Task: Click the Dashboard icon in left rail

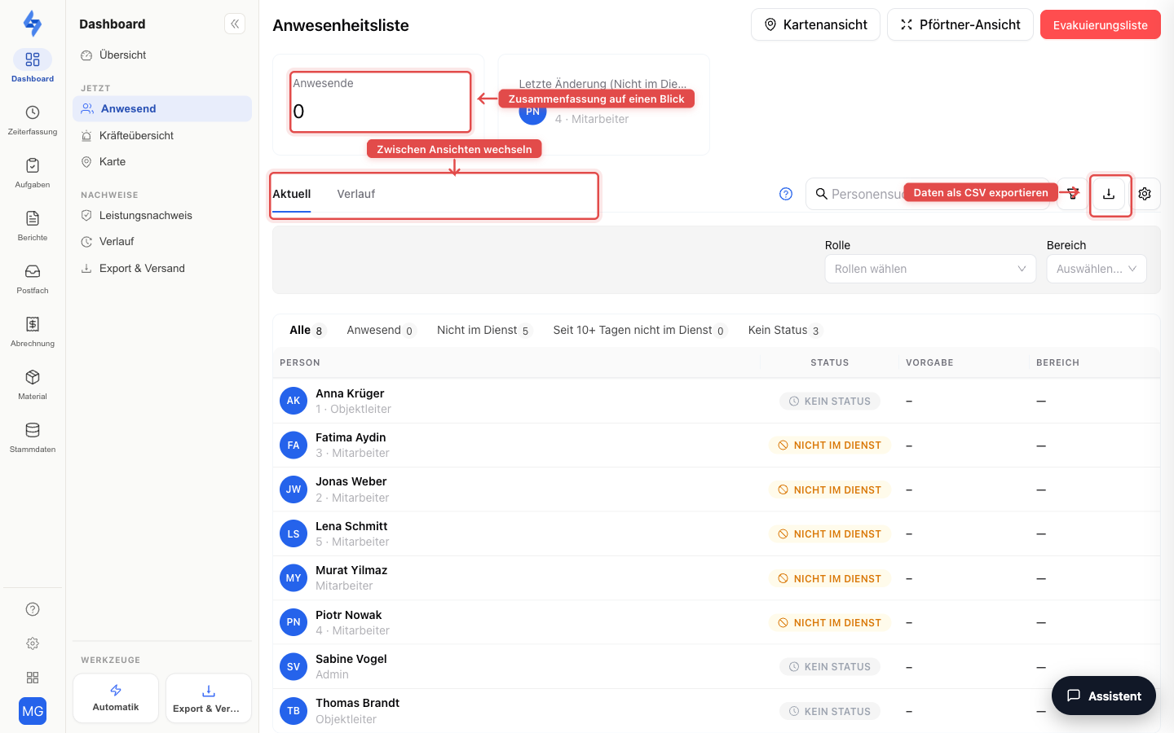Action: pos(33,59)
